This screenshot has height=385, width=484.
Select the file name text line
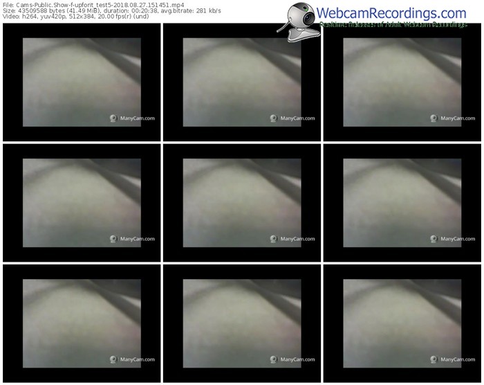coord(92,4)
